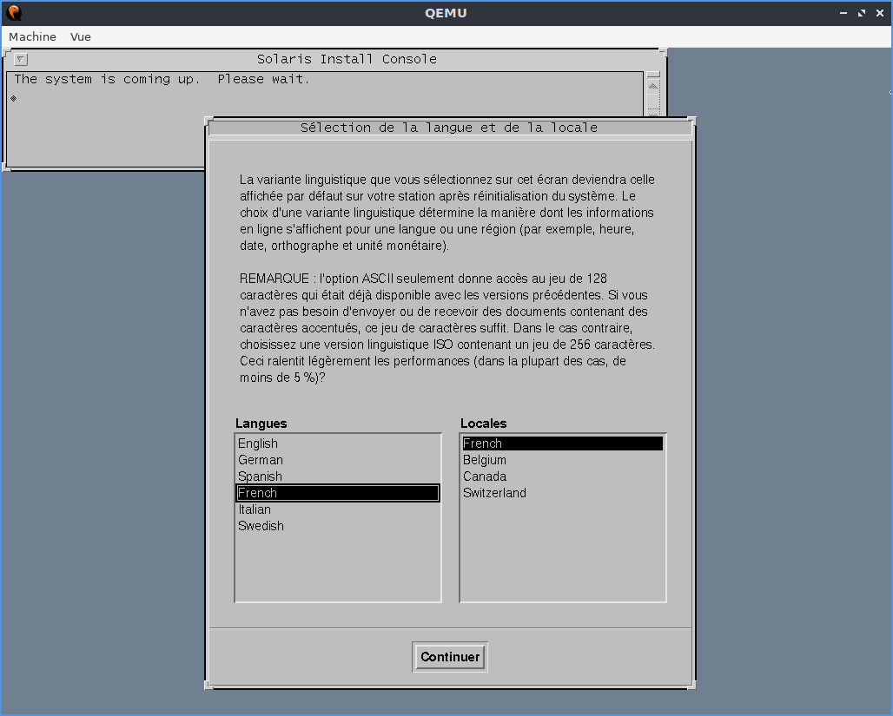Choose Spanish in the Langues list
The width and height of the screenshot is (893, 716).
pyautogui.click(x=338, y=476)
